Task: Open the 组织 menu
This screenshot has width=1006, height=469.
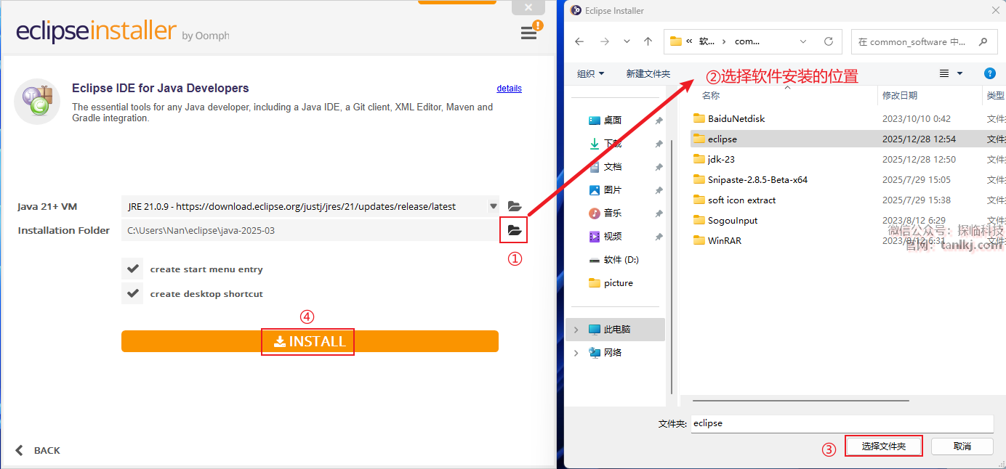Action: click(x=590, y=73)
